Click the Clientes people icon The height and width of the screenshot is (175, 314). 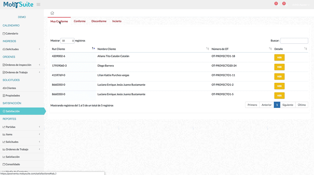point(4,88)
